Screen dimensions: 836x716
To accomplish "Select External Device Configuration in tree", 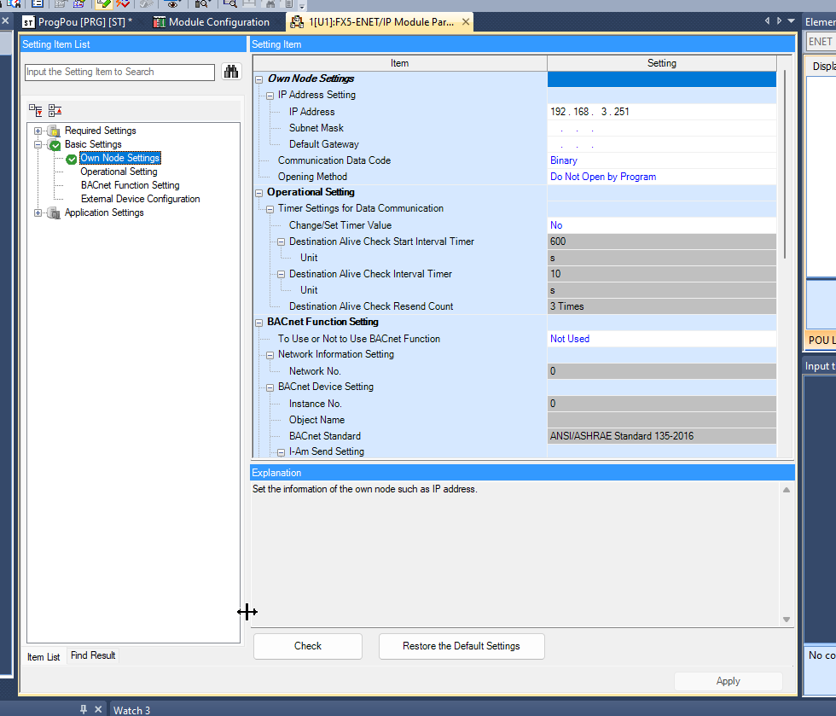I will coord(140,199).
